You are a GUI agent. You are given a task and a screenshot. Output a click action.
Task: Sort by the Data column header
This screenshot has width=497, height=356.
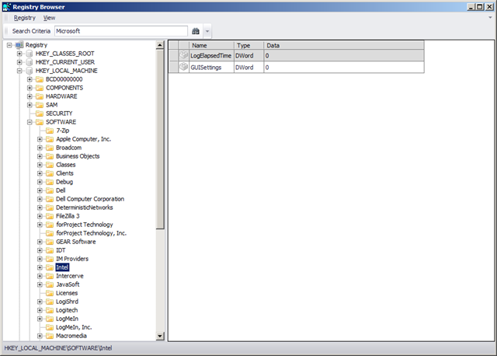(x=344, y=45)
